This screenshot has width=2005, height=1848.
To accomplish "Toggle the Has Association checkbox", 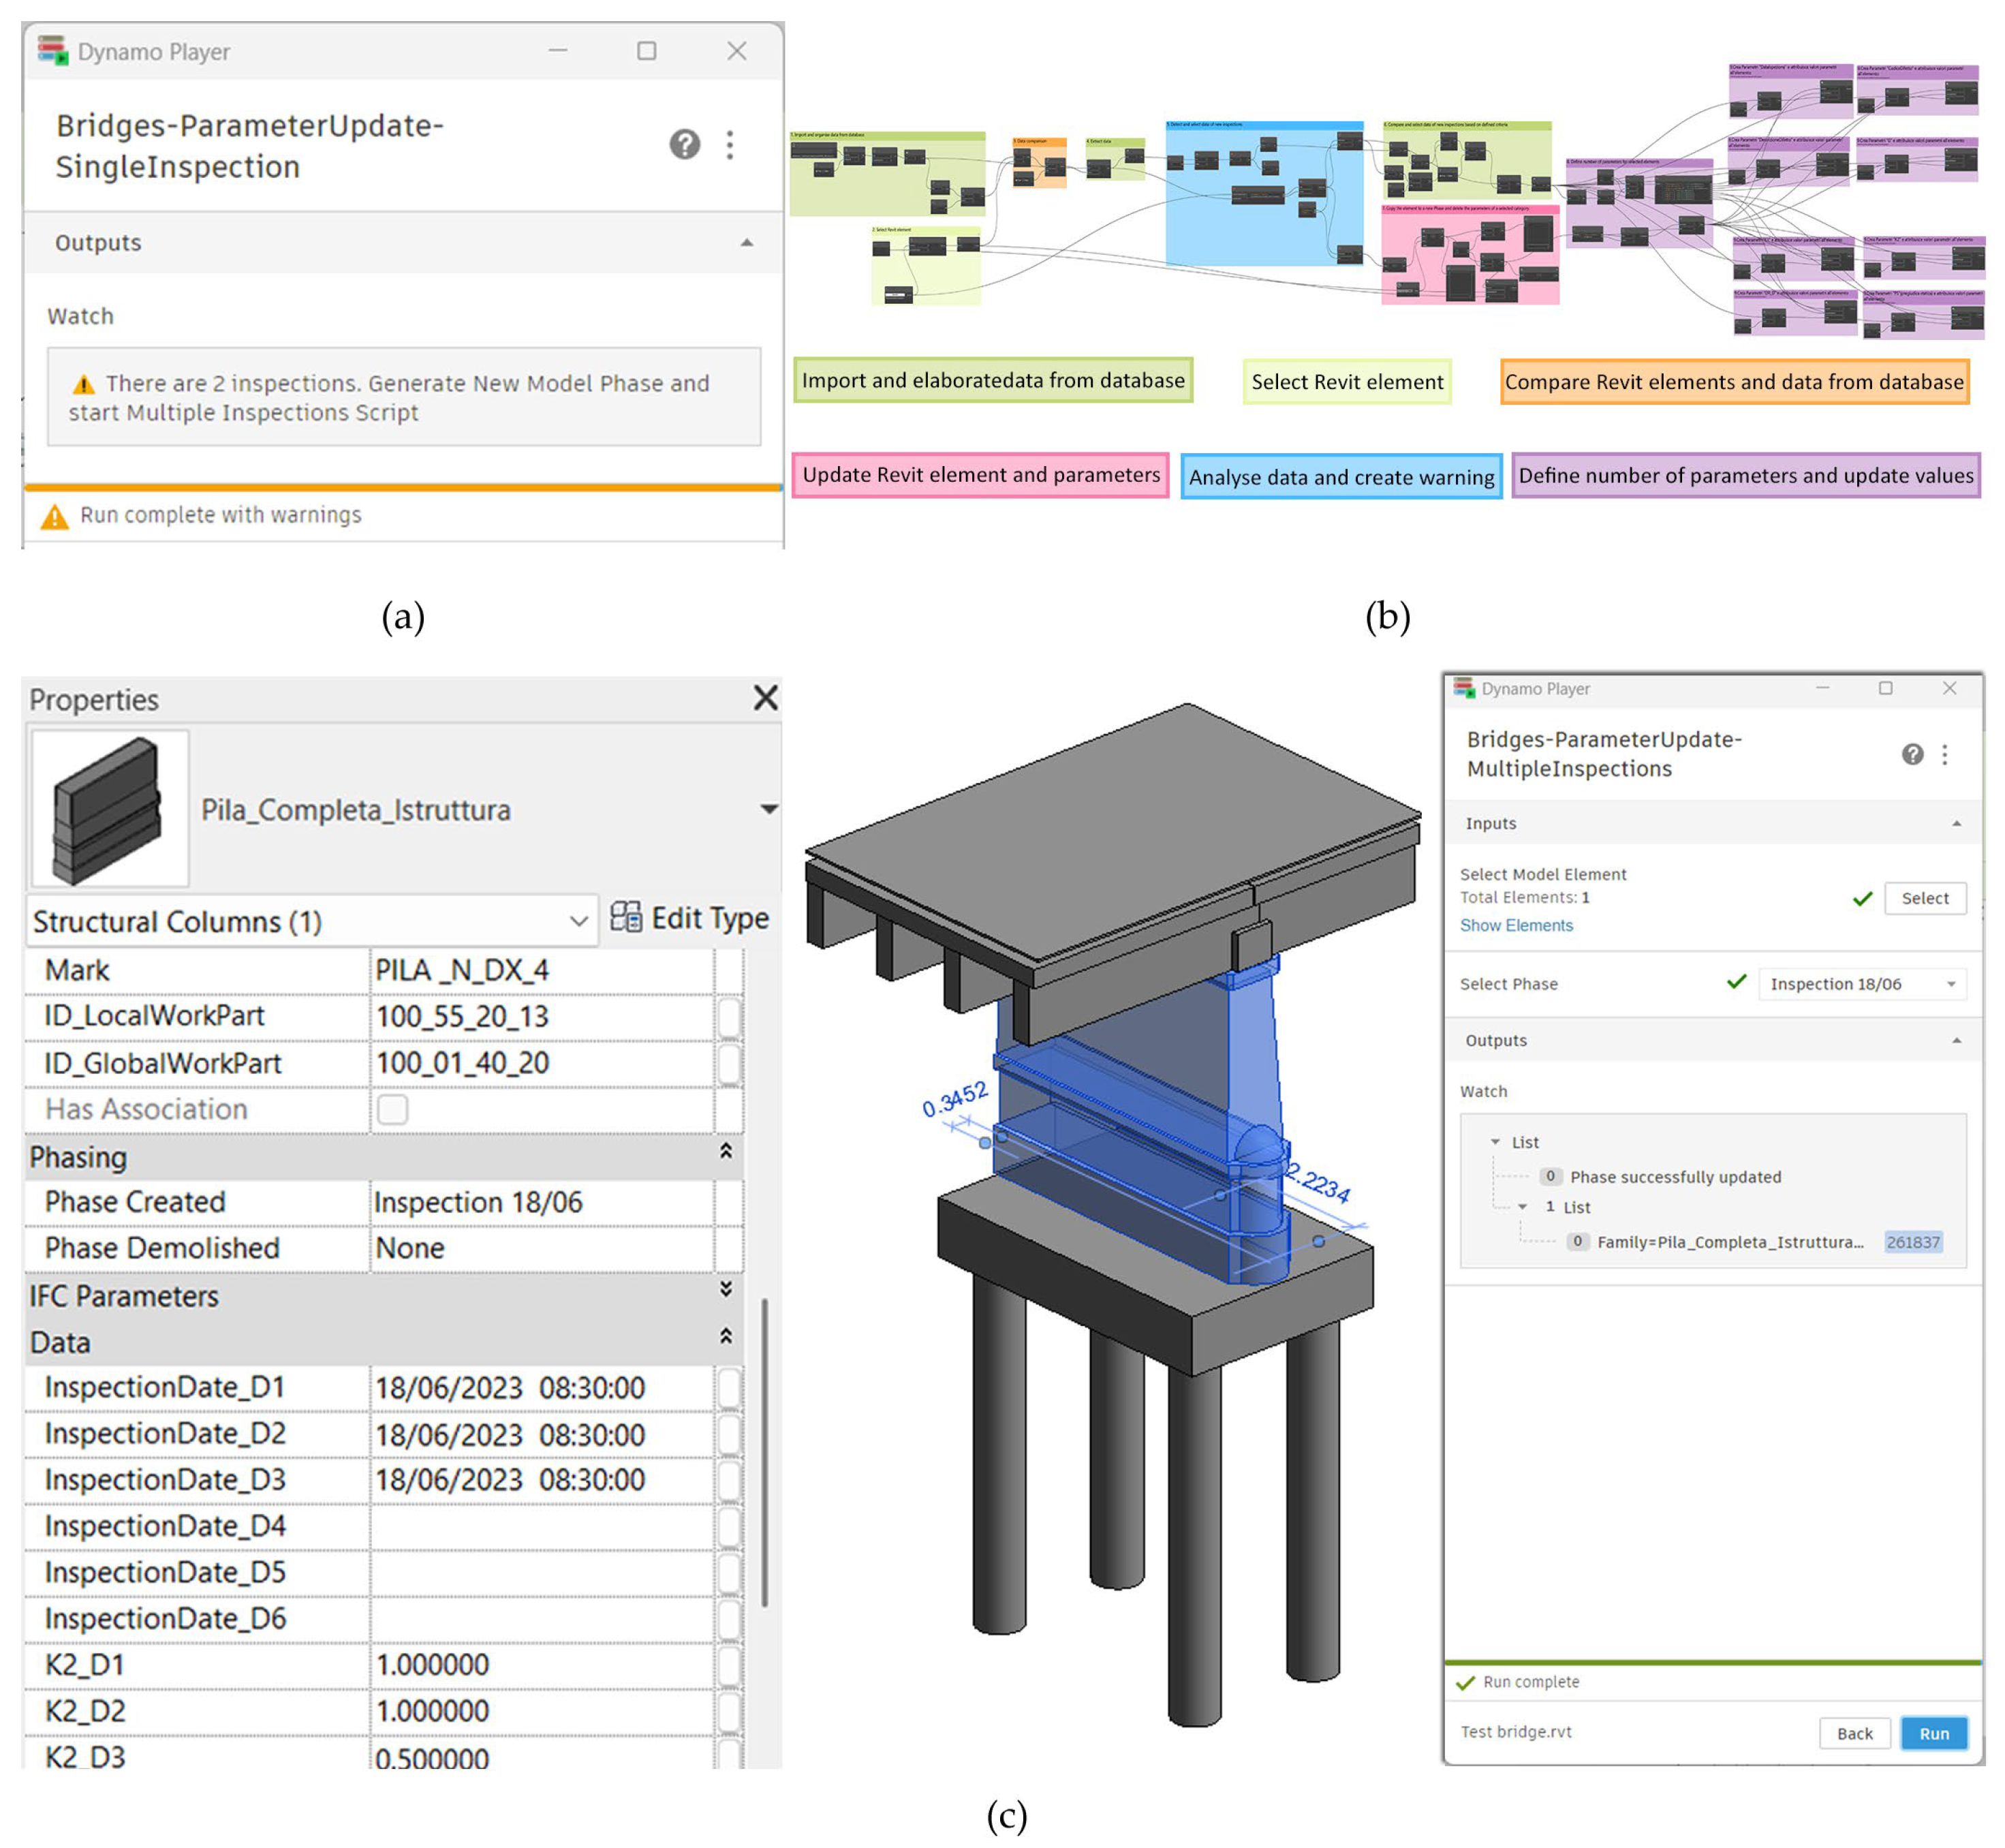I will (392, 1109).
